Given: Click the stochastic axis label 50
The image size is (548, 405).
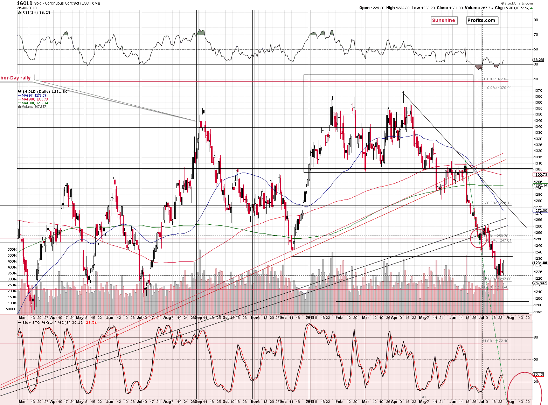Looking at the screenshot, I should point(536,359).
